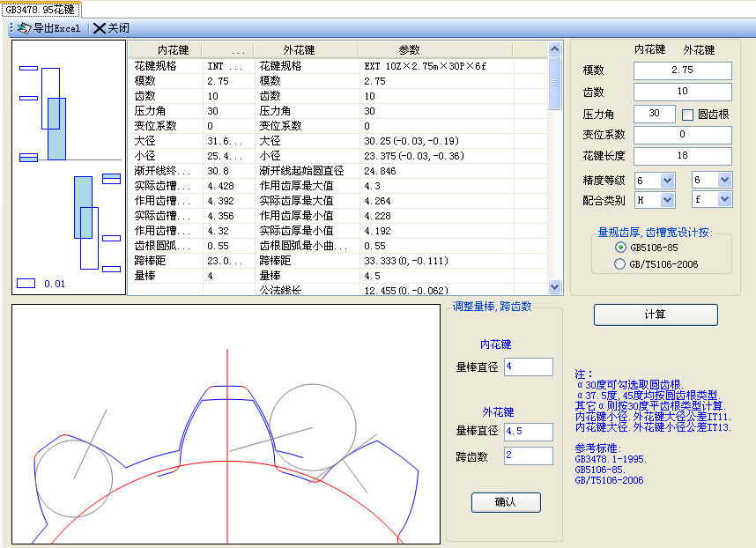Click the 内花键 量棒直径 input
This screenshot has width=756, height=548.
click(529, 367)
